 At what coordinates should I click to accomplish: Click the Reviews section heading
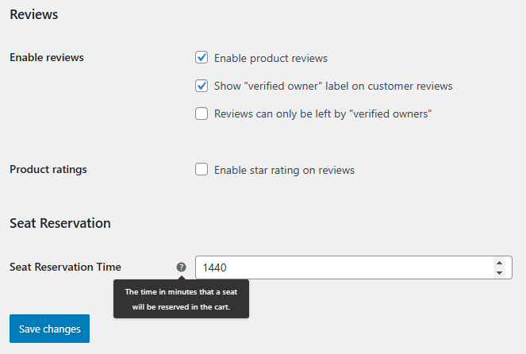pyautogui.click(x=33, y=14)
